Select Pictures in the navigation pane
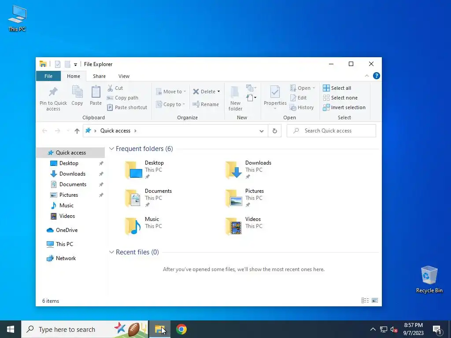The width and height of the screenshot is (451, 338). point(68,195)
